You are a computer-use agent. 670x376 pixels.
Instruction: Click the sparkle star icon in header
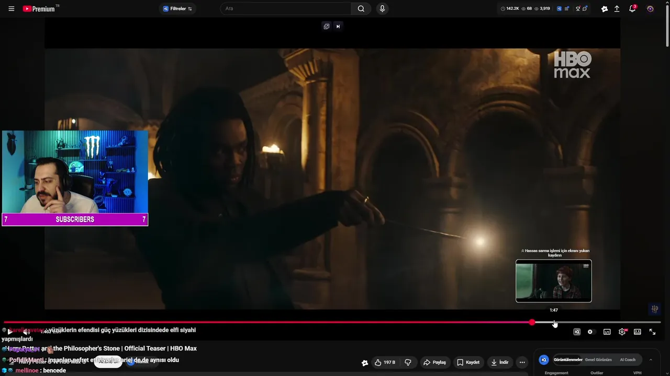point(605,9)
